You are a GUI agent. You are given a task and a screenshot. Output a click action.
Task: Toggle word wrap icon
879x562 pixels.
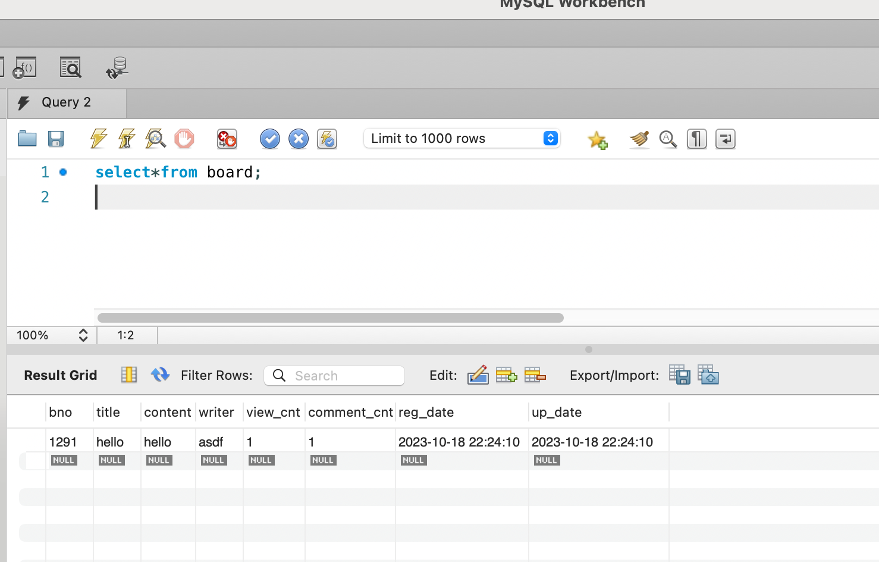tap(726, 139)
